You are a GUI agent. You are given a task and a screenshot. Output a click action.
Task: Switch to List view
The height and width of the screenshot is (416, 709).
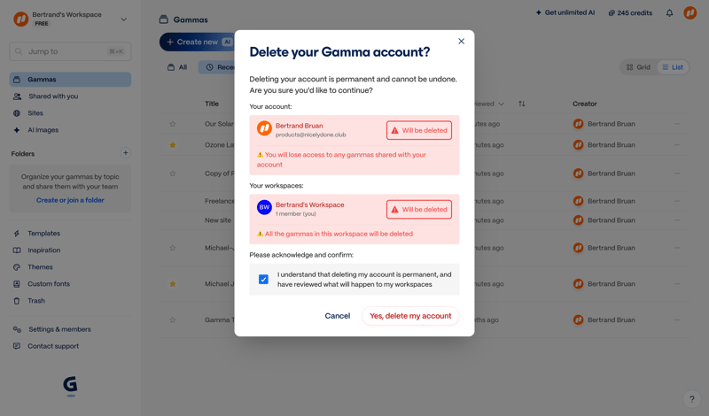[673, 67]
